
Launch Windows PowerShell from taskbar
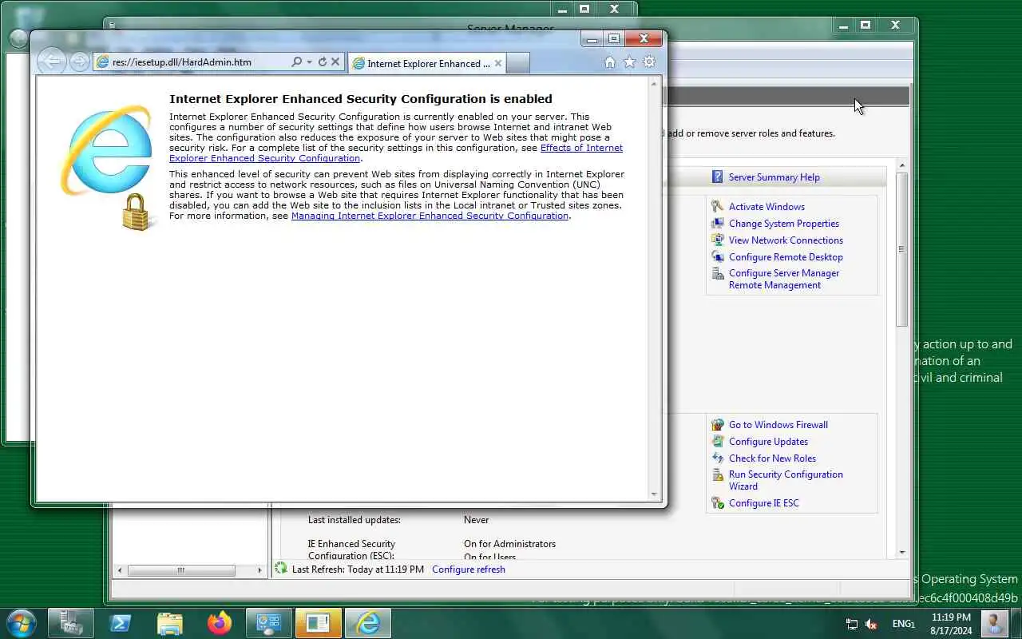tap(121, 623)
